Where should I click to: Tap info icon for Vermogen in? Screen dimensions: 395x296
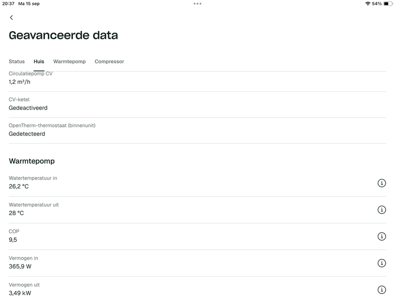(x=382, y=263)
